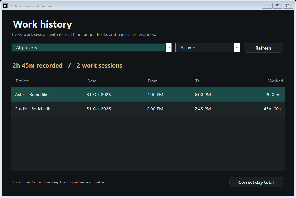The height and width of the screenshot is (198, 296).
Task: Select the Aster - Brand film row
Action: 148,95
